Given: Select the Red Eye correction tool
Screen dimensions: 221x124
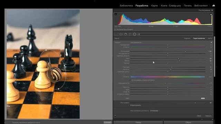Looking at the screenshot, I should [125, 34].
